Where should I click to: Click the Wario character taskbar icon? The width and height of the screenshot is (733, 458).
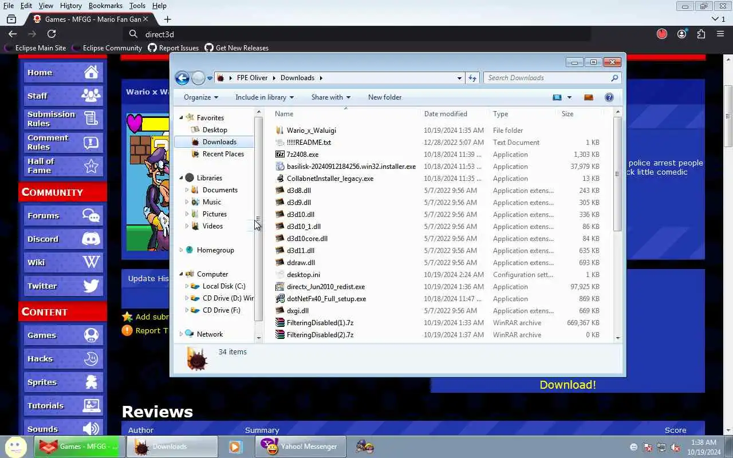[365, 447]
